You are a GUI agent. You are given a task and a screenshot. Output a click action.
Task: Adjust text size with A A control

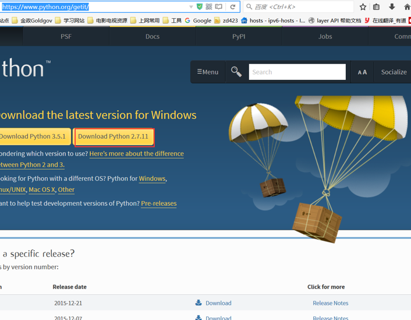coord(362,72)
